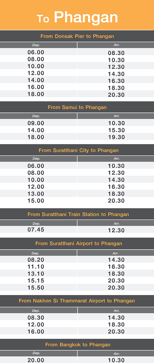Viewport: 154px width, 363px height.
Task: Click the 15.15 Suratthani Airport departure
Action: point(36,280)
